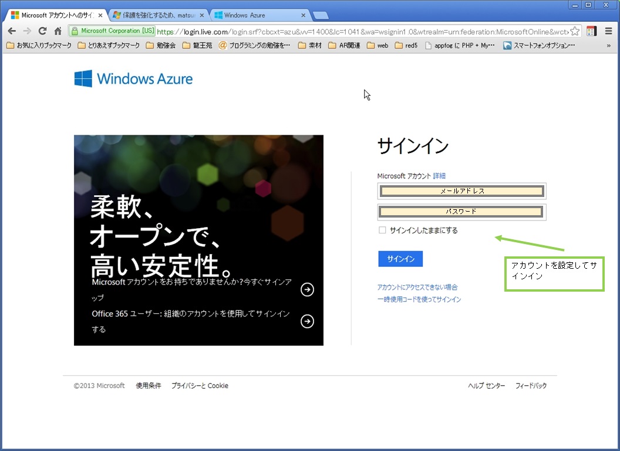Image resolution: width=620 pixels, height=451 pixels.
Task: Open the フィードバック footer link
Action: coord(531,386)
